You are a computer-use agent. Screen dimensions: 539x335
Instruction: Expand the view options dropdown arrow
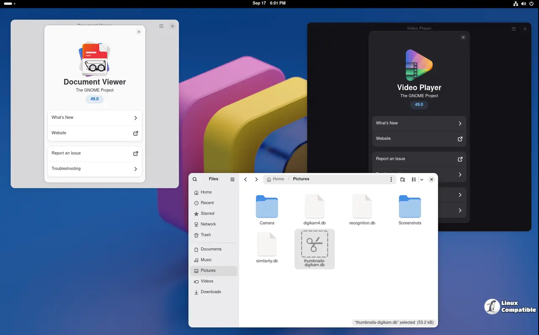[422, 180]
